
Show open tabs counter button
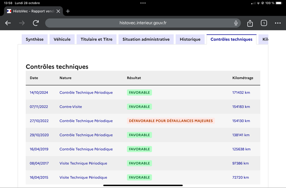click(264, 23)
